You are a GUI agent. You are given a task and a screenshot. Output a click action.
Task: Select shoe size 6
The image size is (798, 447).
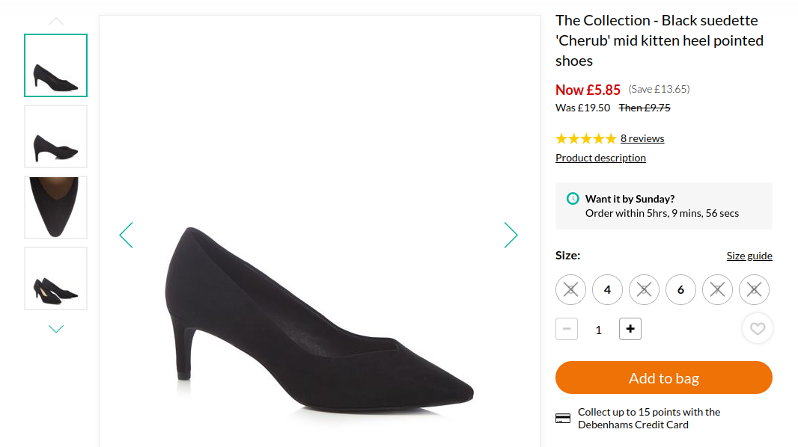click(x=680, y=290)
